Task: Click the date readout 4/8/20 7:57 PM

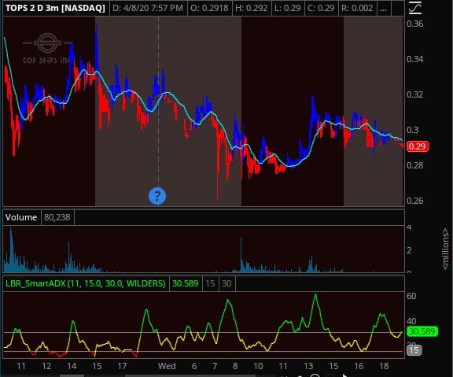Action: click(x=148, y=8)
